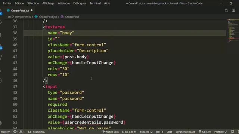Open the Aide menu

click(x=107, y=3)
